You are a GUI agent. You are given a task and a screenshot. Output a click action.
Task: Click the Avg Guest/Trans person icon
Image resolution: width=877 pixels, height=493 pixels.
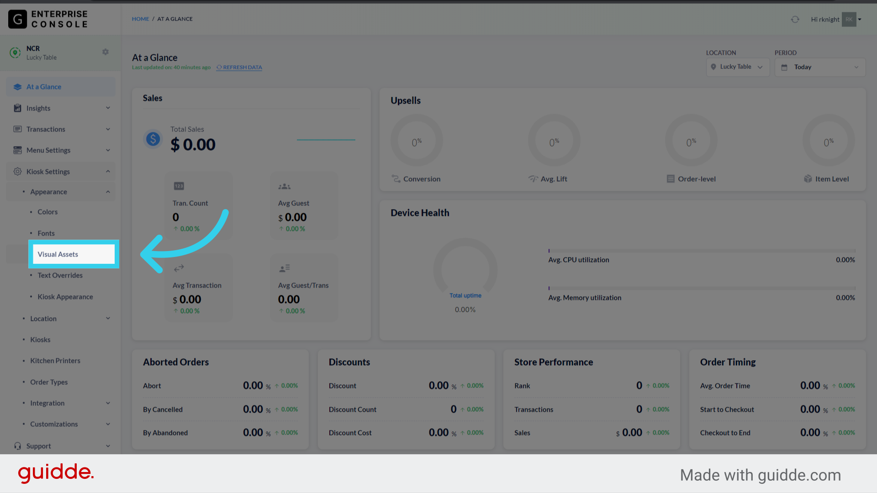pyautogui.click(x=285, y=268)
